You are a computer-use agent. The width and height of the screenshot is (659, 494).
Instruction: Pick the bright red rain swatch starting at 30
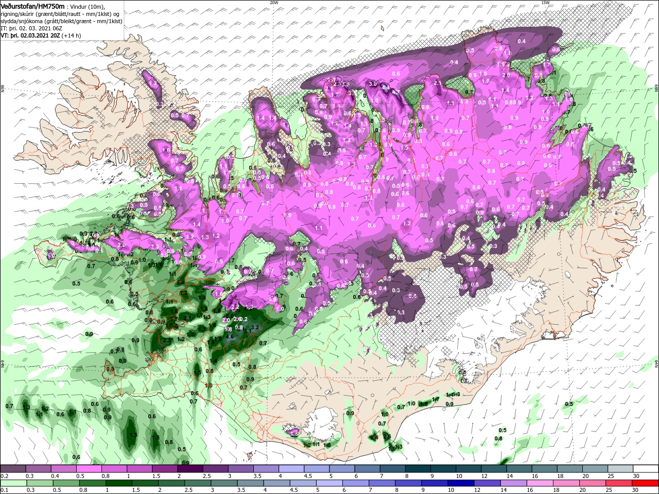click(646, 483)
